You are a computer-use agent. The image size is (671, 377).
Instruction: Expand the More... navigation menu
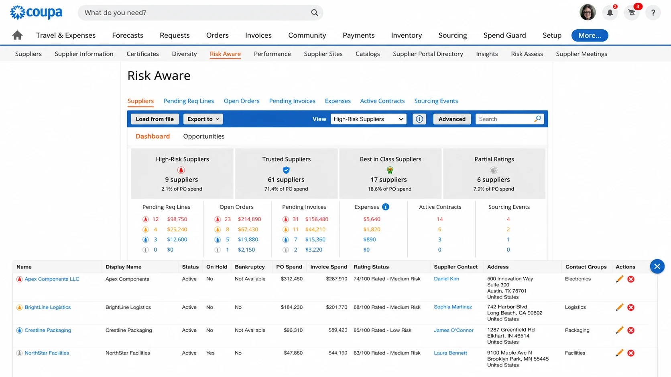pyautogui.click(x=590, y=35)
